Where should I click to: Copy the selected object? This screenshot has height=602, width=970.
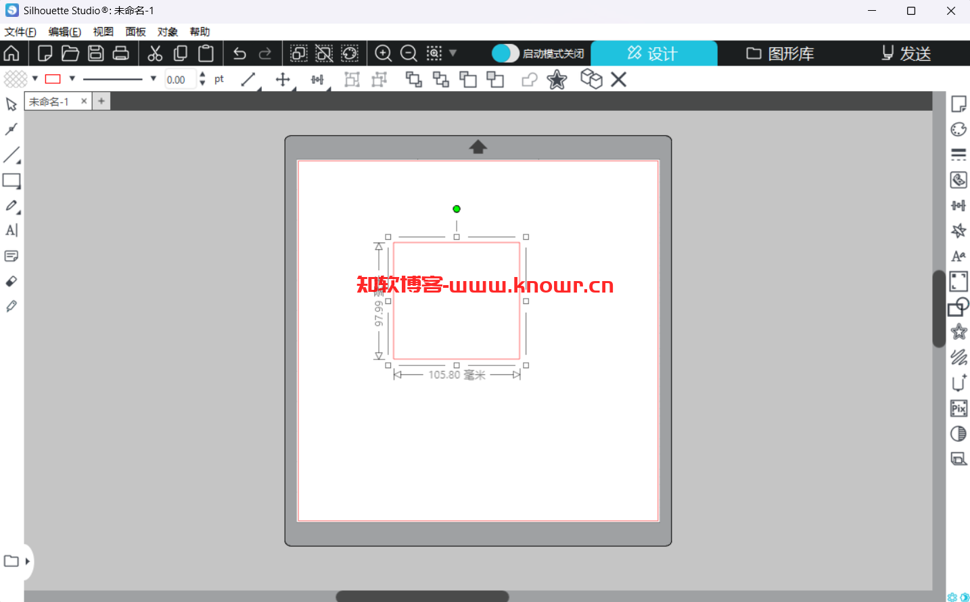coord(181,53)
